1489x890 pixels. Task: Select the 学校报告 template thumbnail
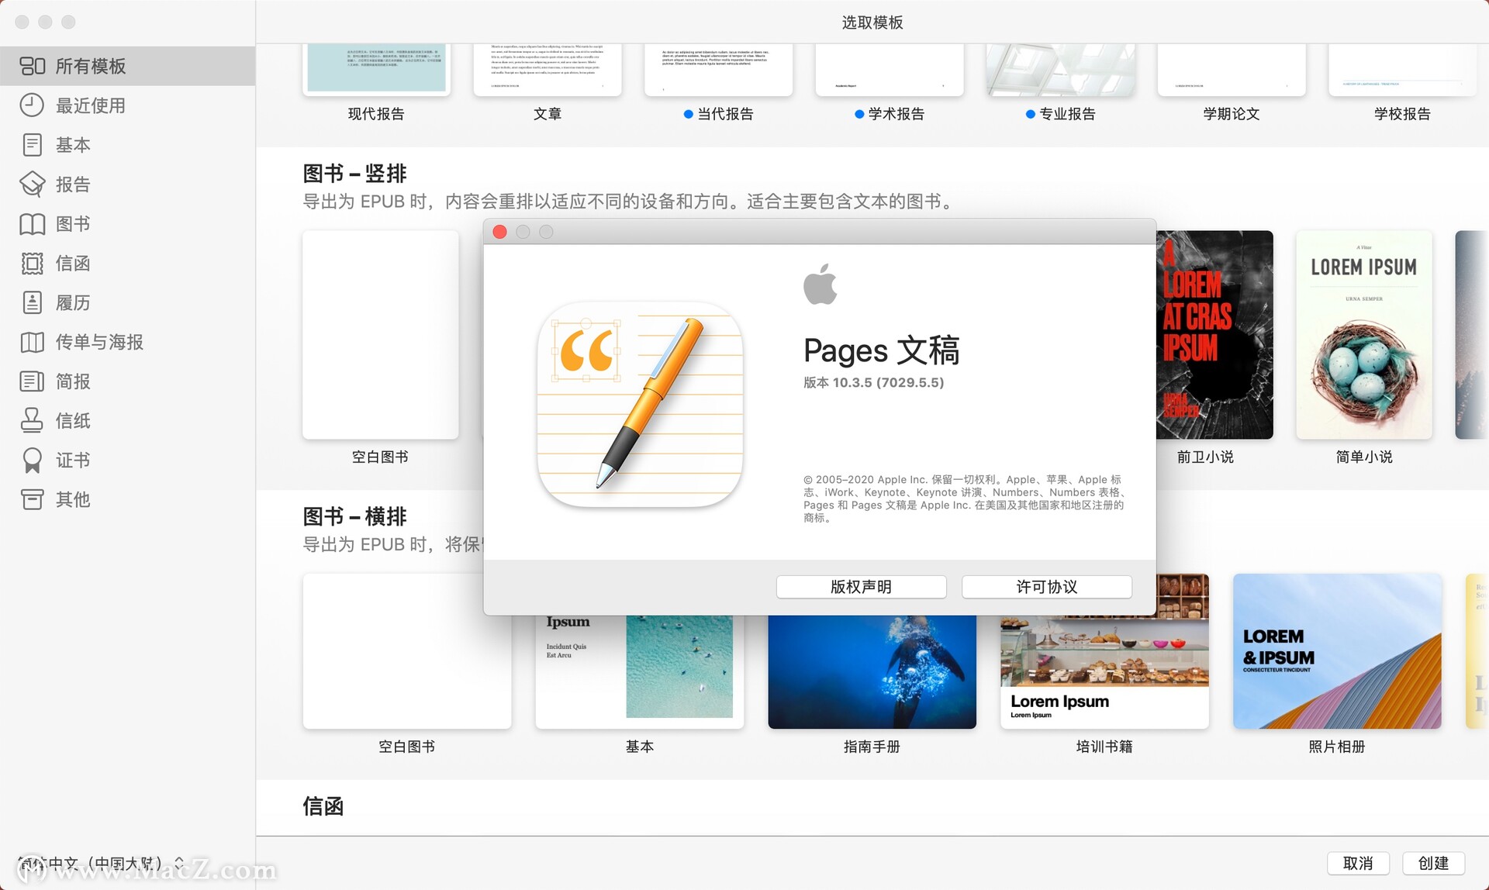[1402, 68]
